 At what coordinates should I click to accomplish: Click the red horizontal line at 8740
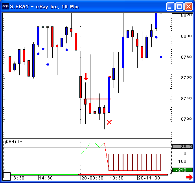[x=97, y=99]
